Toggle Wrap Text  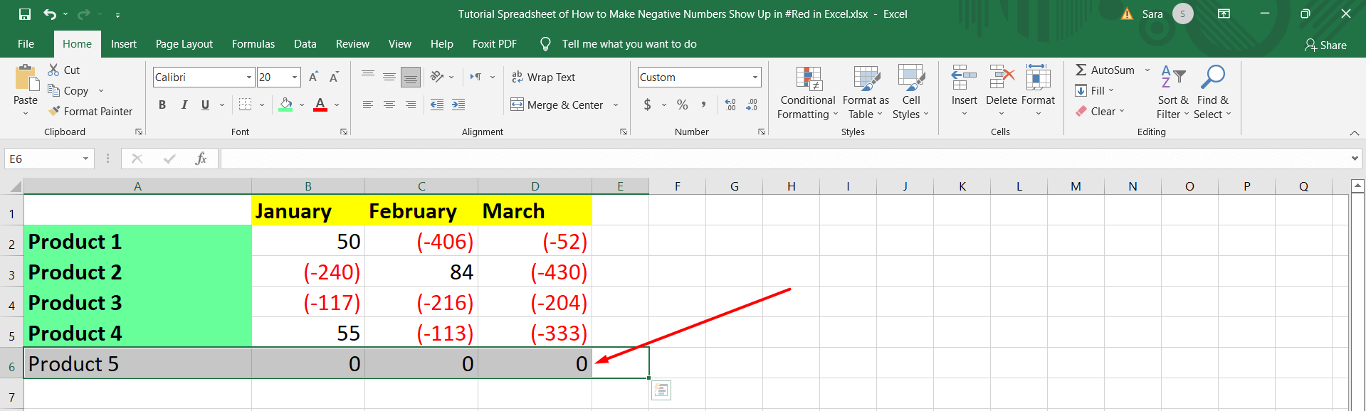543,77
